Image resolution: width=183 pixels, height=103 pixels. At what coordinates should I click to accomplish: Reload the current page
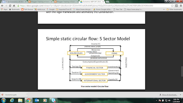[x=10, y=6]
